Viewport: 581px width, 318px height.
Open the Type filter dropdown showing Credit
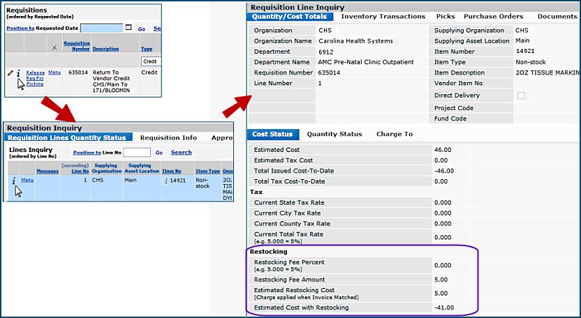150,61
